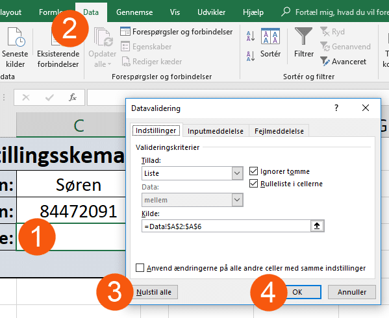This screenshot has width=389, height=318.
Task: Switch to the Fejlmeddelelse tab
Action: point(279,131)
